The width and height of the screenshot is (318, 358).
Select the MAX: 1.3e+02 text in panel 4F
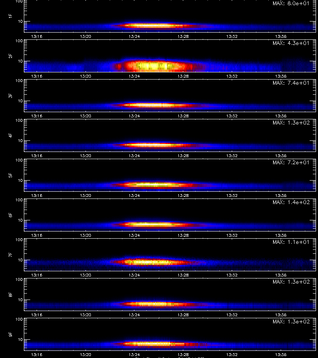click(x=291, y=123)
